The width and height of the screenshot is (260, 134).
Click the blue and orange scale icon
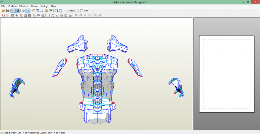[x=46, y=11]
